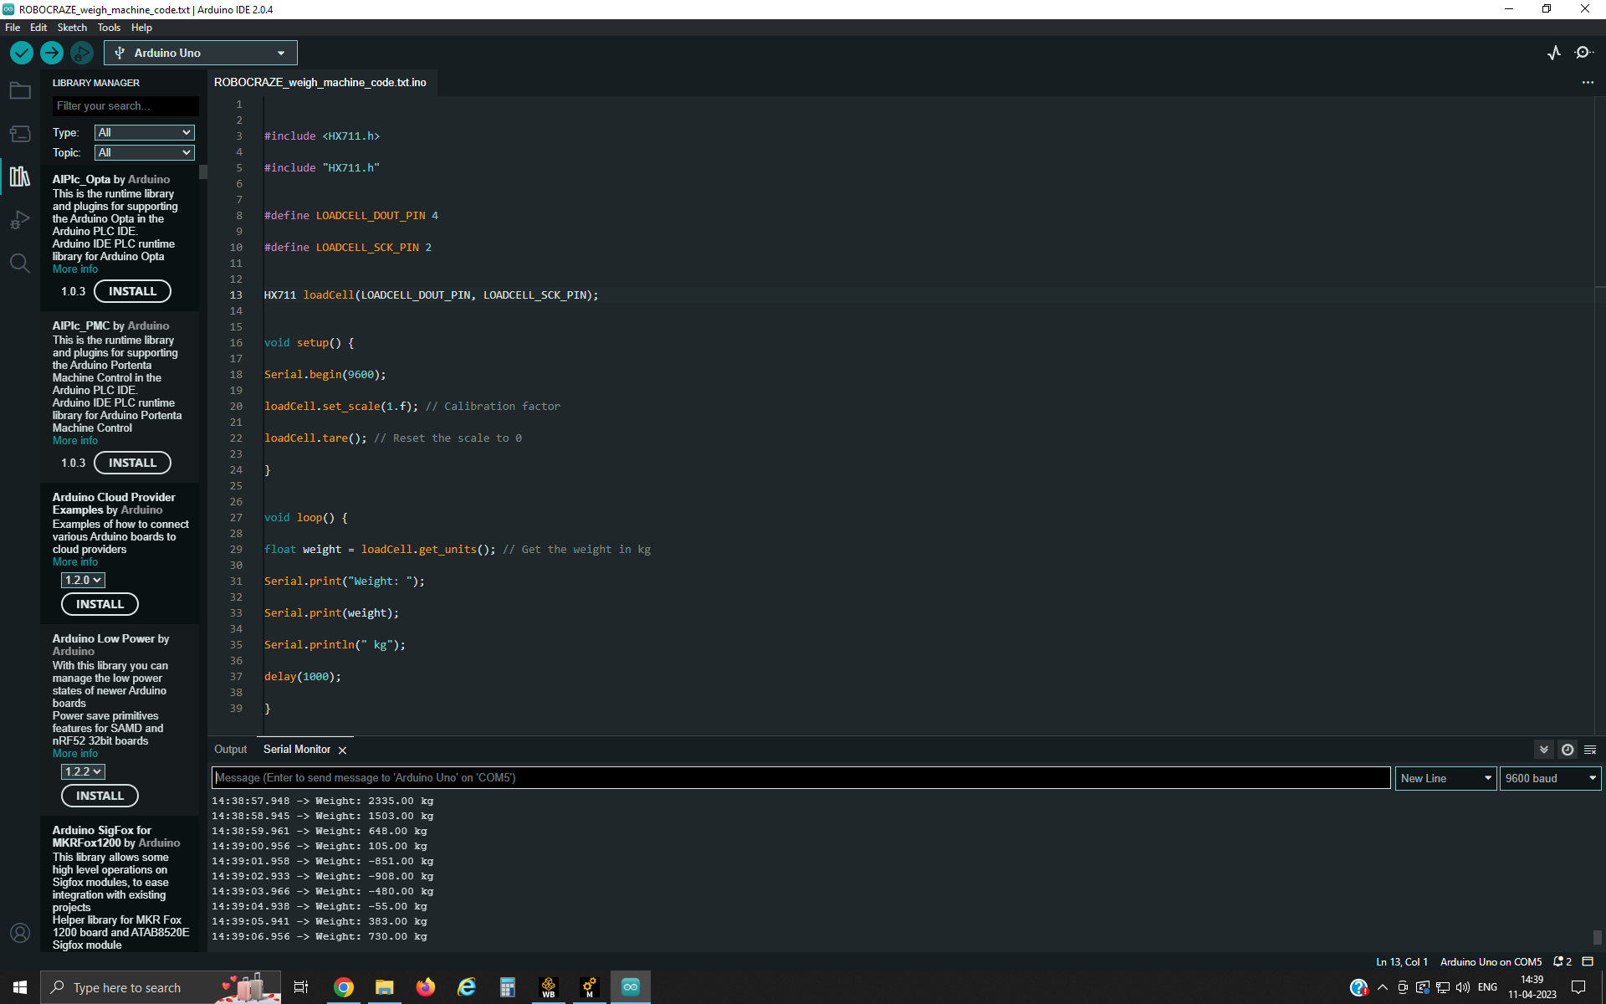
Task: Toggle autoscroll in the Serial Monitor
Action: [1544, 750]
